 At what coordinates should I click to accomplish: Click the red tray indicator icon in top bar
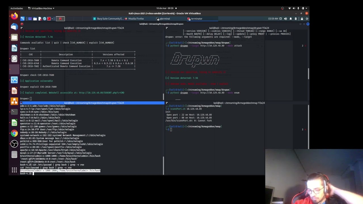pyautogui.click(x=282, y=8)
